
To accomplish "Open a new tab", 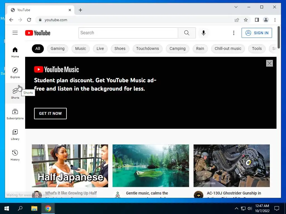I will point(80,10).
